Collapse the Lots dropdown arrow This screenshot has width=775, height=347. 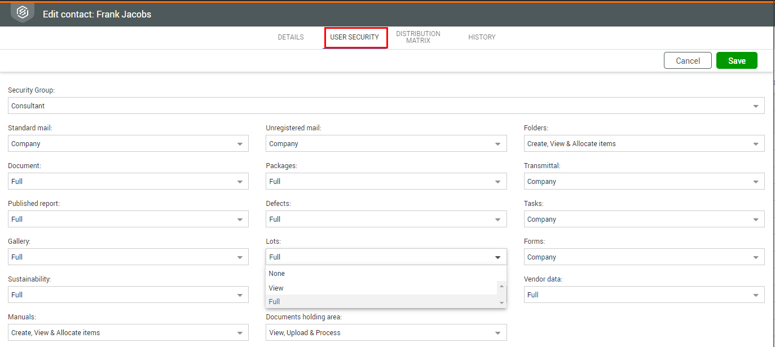(497, 257)
